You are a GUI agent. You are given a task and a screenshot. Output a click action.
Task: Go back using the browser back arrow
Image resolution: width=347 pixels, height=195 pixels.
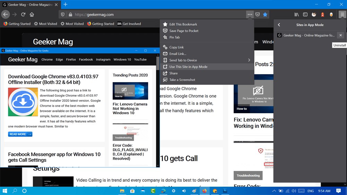6,15
